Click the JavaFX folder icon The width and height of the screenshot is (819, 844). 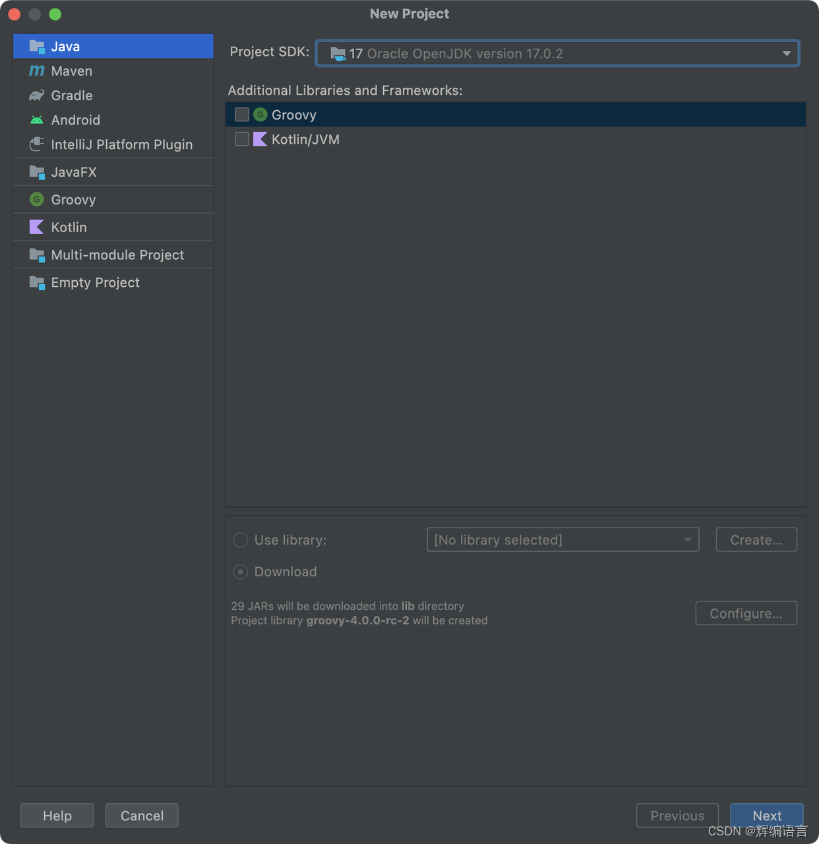37,172
